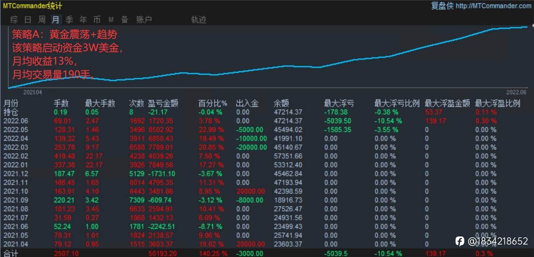Select the M tab
Image resolution: width=534 pixels, height=257 pixels.
(x=111, y=19)
